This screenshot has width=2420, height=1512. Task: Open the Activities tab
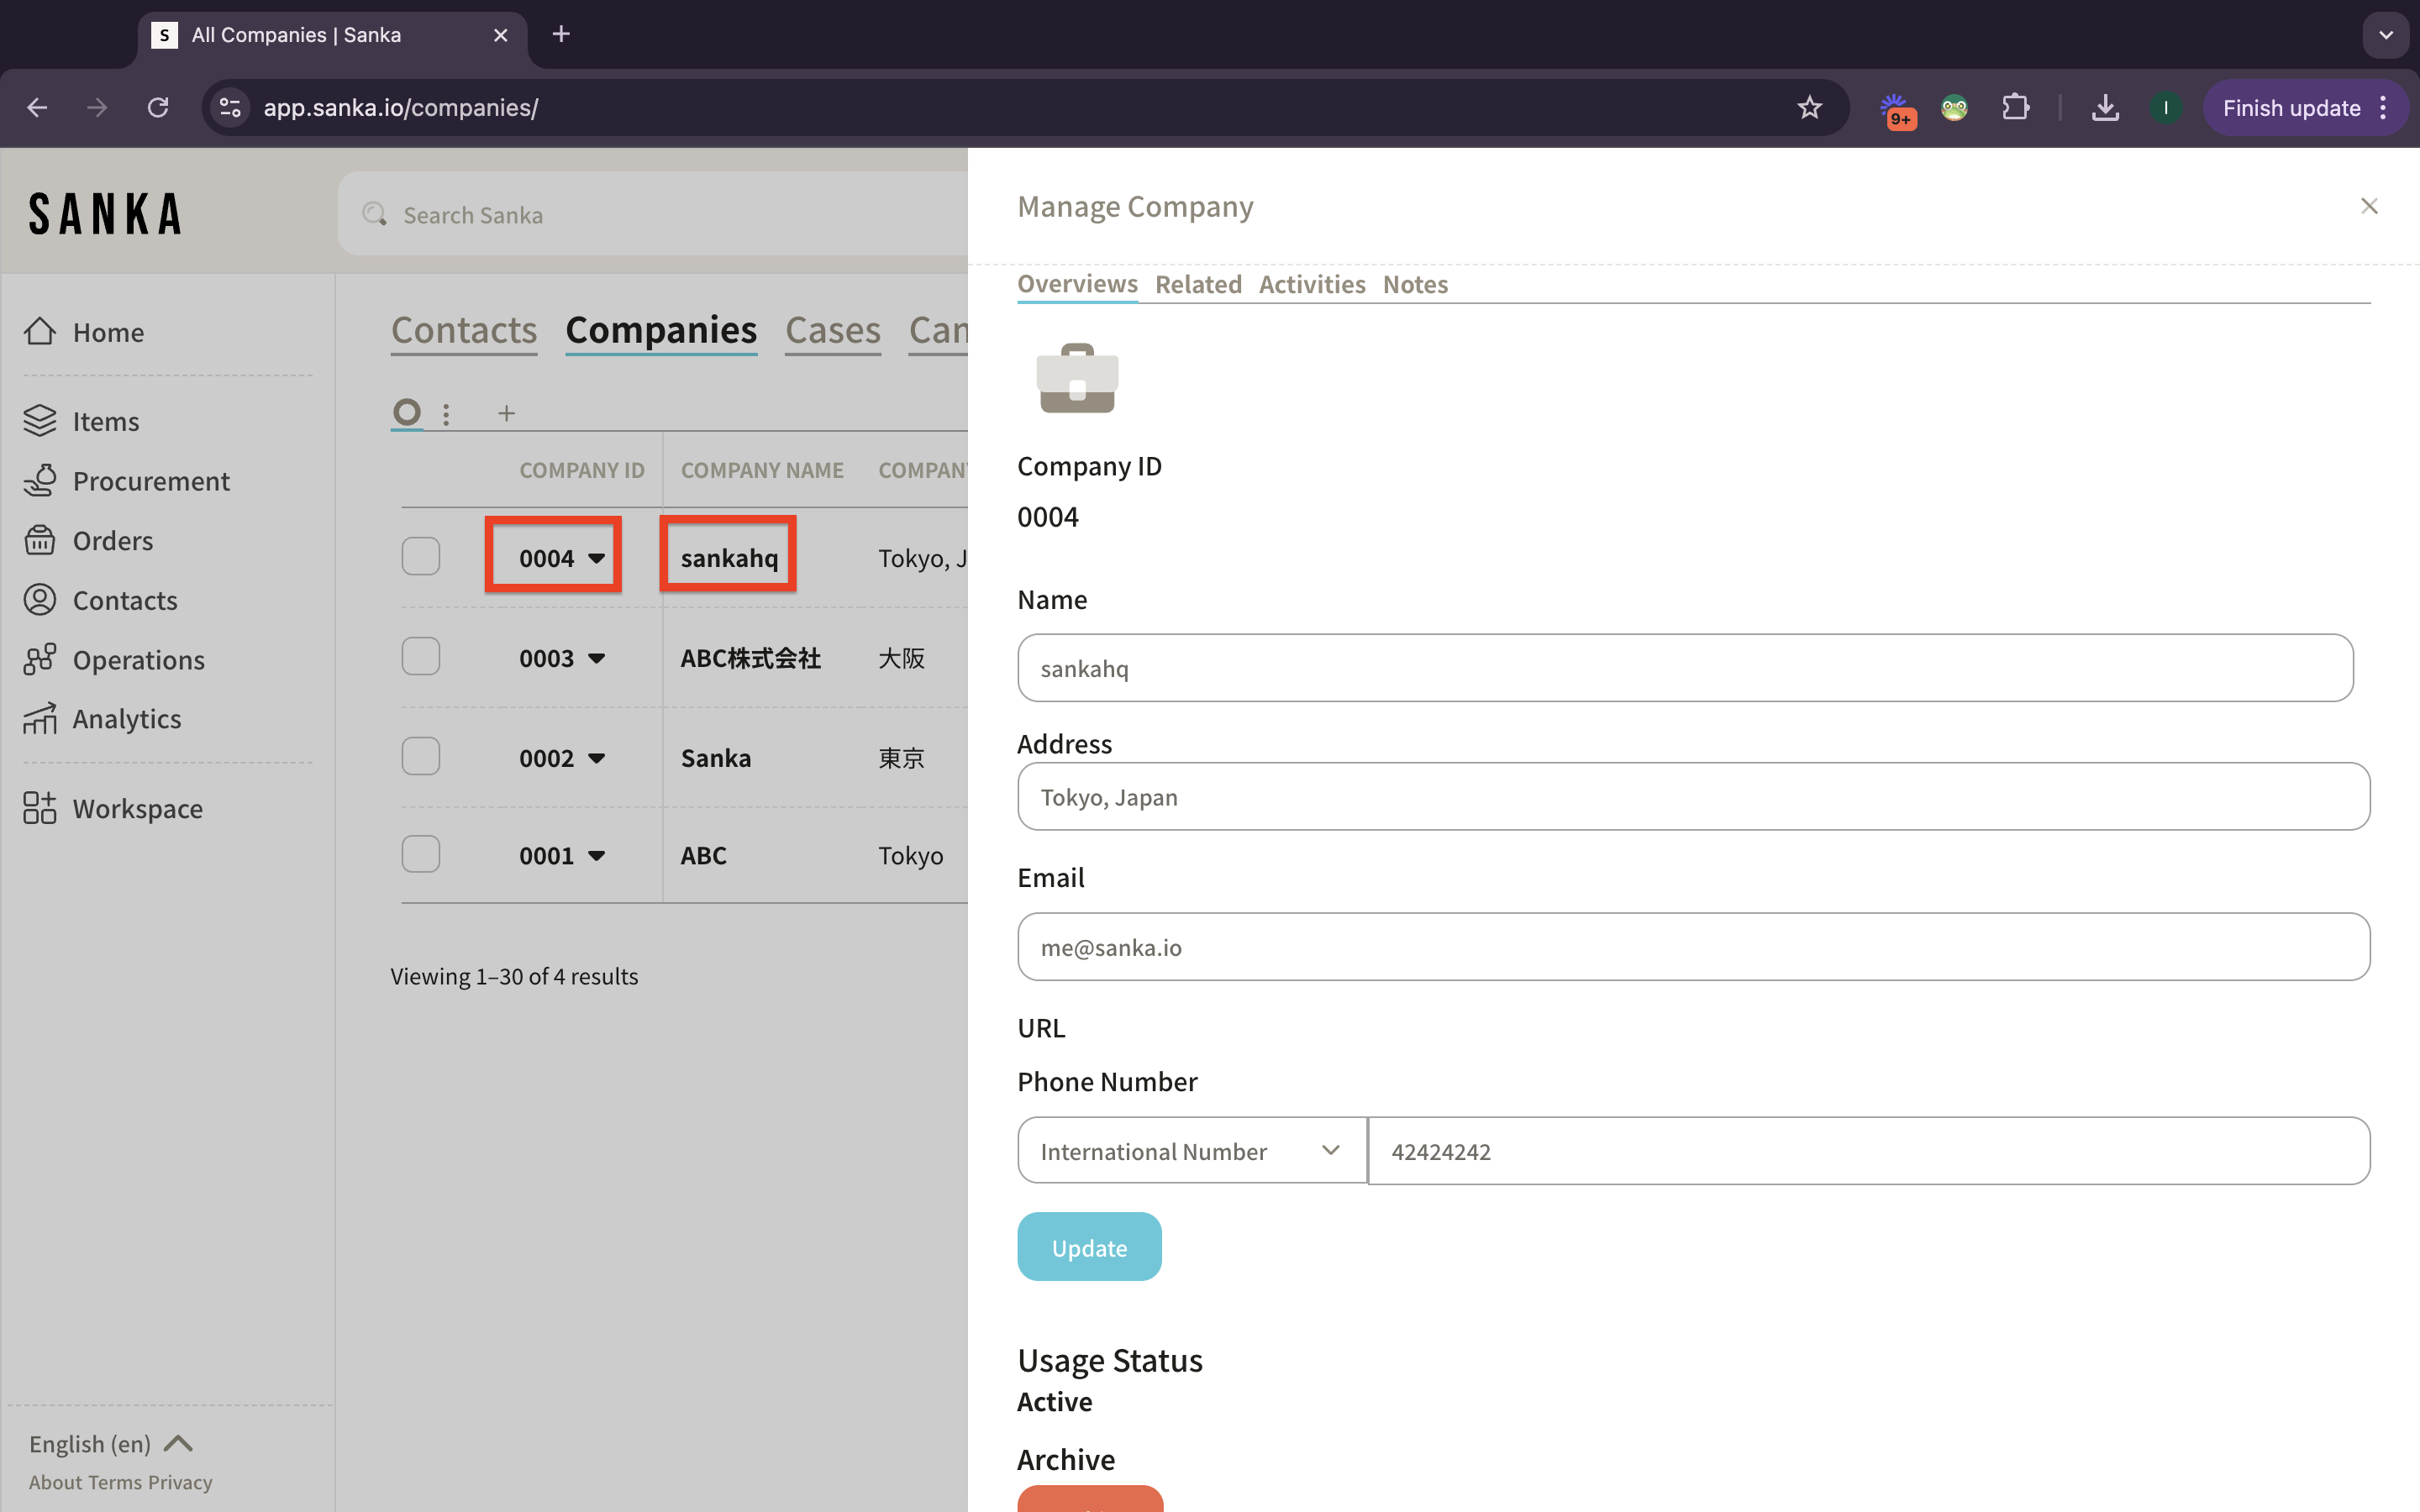pyautogui.click(x=1311, y=285)
